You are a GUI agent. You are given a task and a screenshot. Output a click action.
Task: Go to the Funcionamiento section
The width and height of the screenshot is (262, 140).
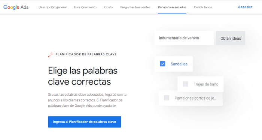click(x=85, y=7)
